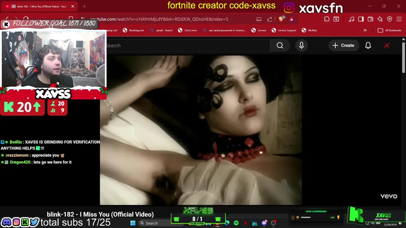Click the BotRix chat message

pyautogui.click(x=50, y=145)
